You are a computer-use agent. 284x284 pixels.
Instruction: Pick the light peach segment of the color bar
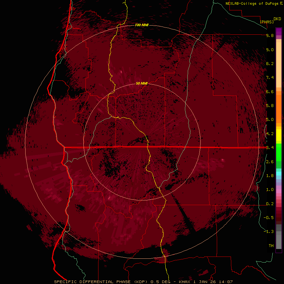click(279, 65)
